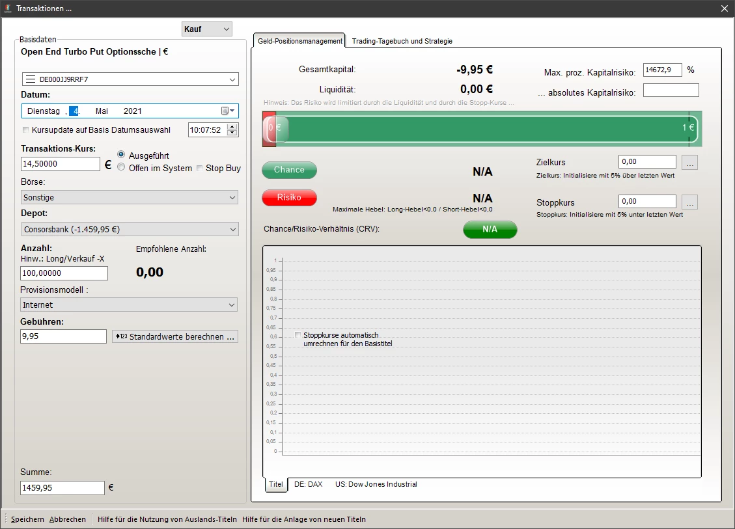Image resolution: width=735 pixels, height=529 pixels.
Task: Click the green CRV N/A indicator
Action: click(x=490, y=230)
